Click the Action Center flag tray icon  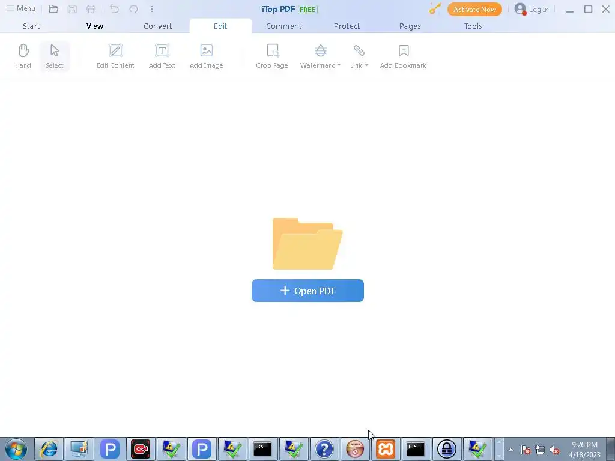526,450
